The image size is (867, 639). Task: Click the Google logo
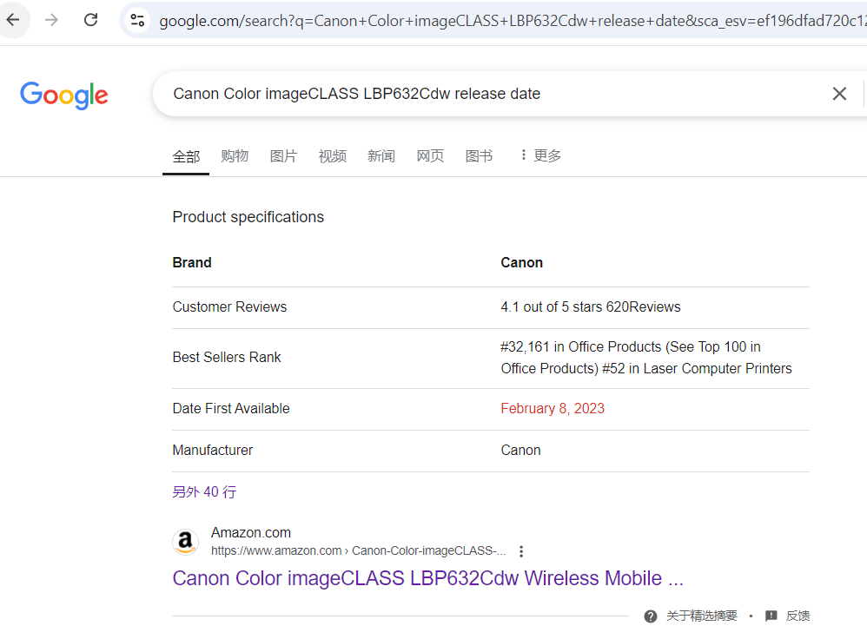click(x=64, y=95)
